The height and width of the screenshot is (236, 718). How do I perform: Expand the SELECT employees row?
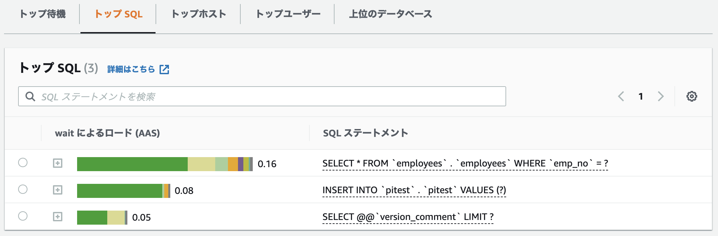click(58, 163)
